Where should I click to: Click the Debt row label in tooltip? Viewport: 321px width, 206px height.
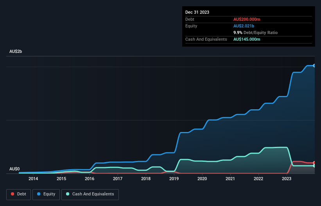click(x=190, y=19)
